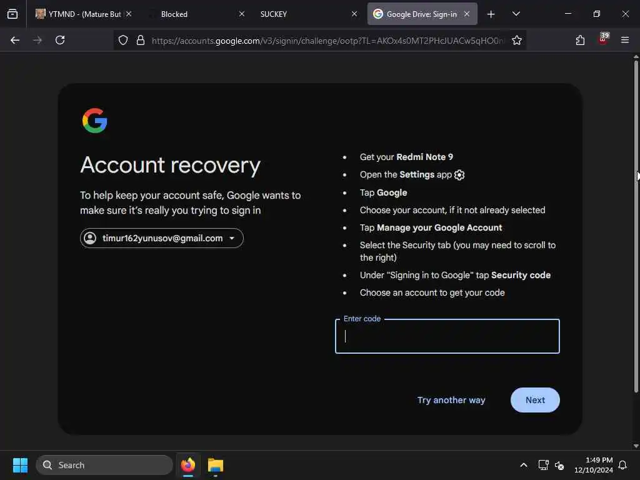Click the taskbar Search box
640x480 pixels.
coord(104,465)
